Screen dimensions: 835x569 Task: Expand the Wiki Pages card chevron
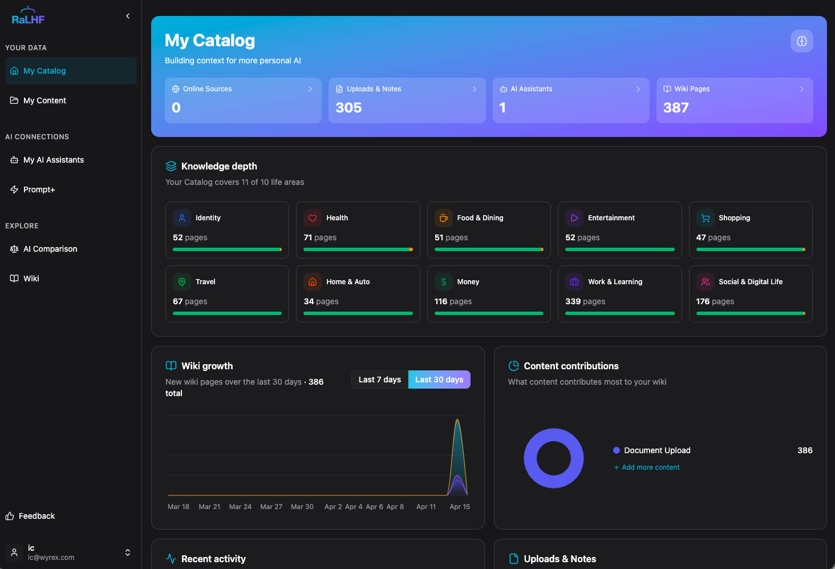[801, 88]
